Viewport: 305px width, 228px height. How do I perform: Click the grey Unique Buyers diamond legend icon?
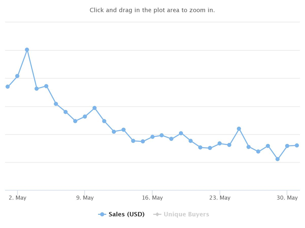click(157, 214)
